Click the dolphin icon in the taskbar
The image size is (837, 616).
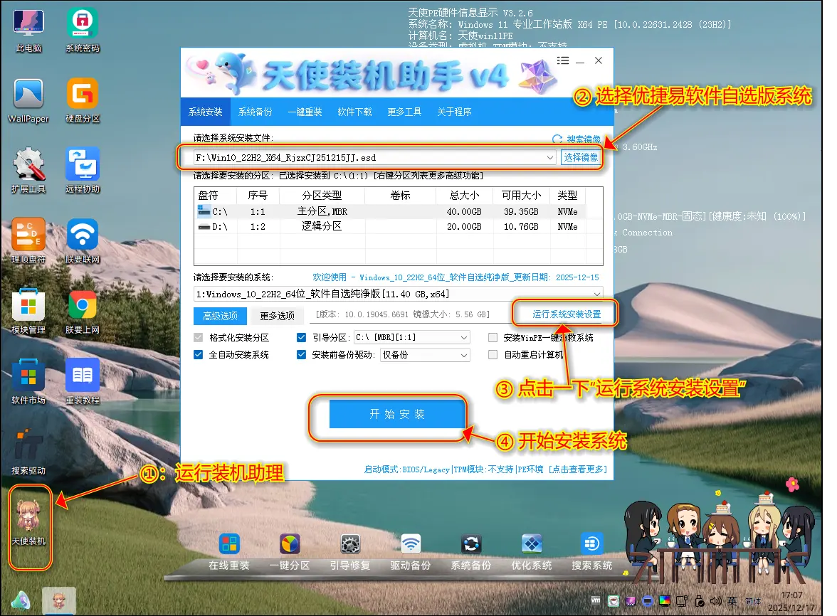point(21,602)
